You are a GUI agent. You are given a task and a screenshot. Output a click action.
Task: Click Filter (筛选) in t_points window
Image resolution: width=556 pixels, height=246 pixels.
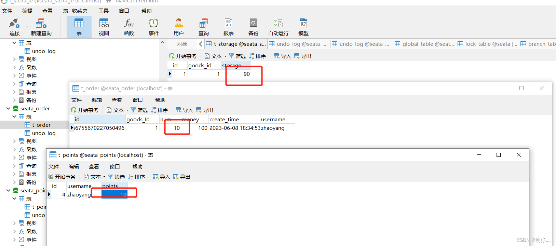click(116, 177)
